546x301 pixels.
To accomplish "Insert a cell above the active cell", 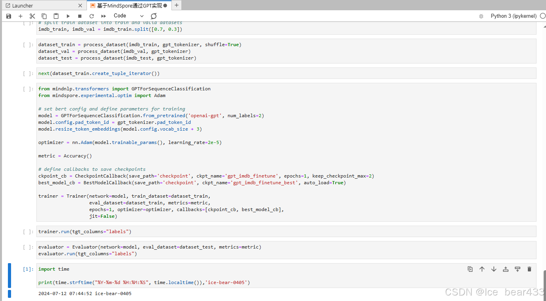I will [x=506, y=269].
